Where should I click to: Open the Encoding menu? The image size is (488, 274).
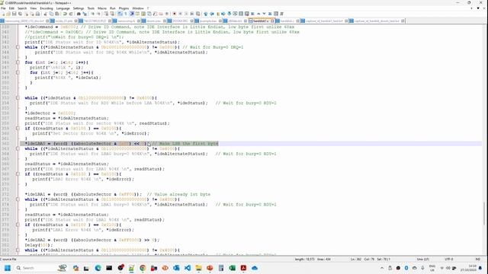(x=47, y=8)
